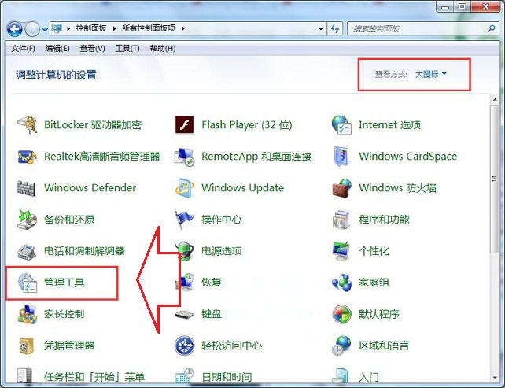Expand the arrow before 控制面板 breadcrumb

coord(68,28)
